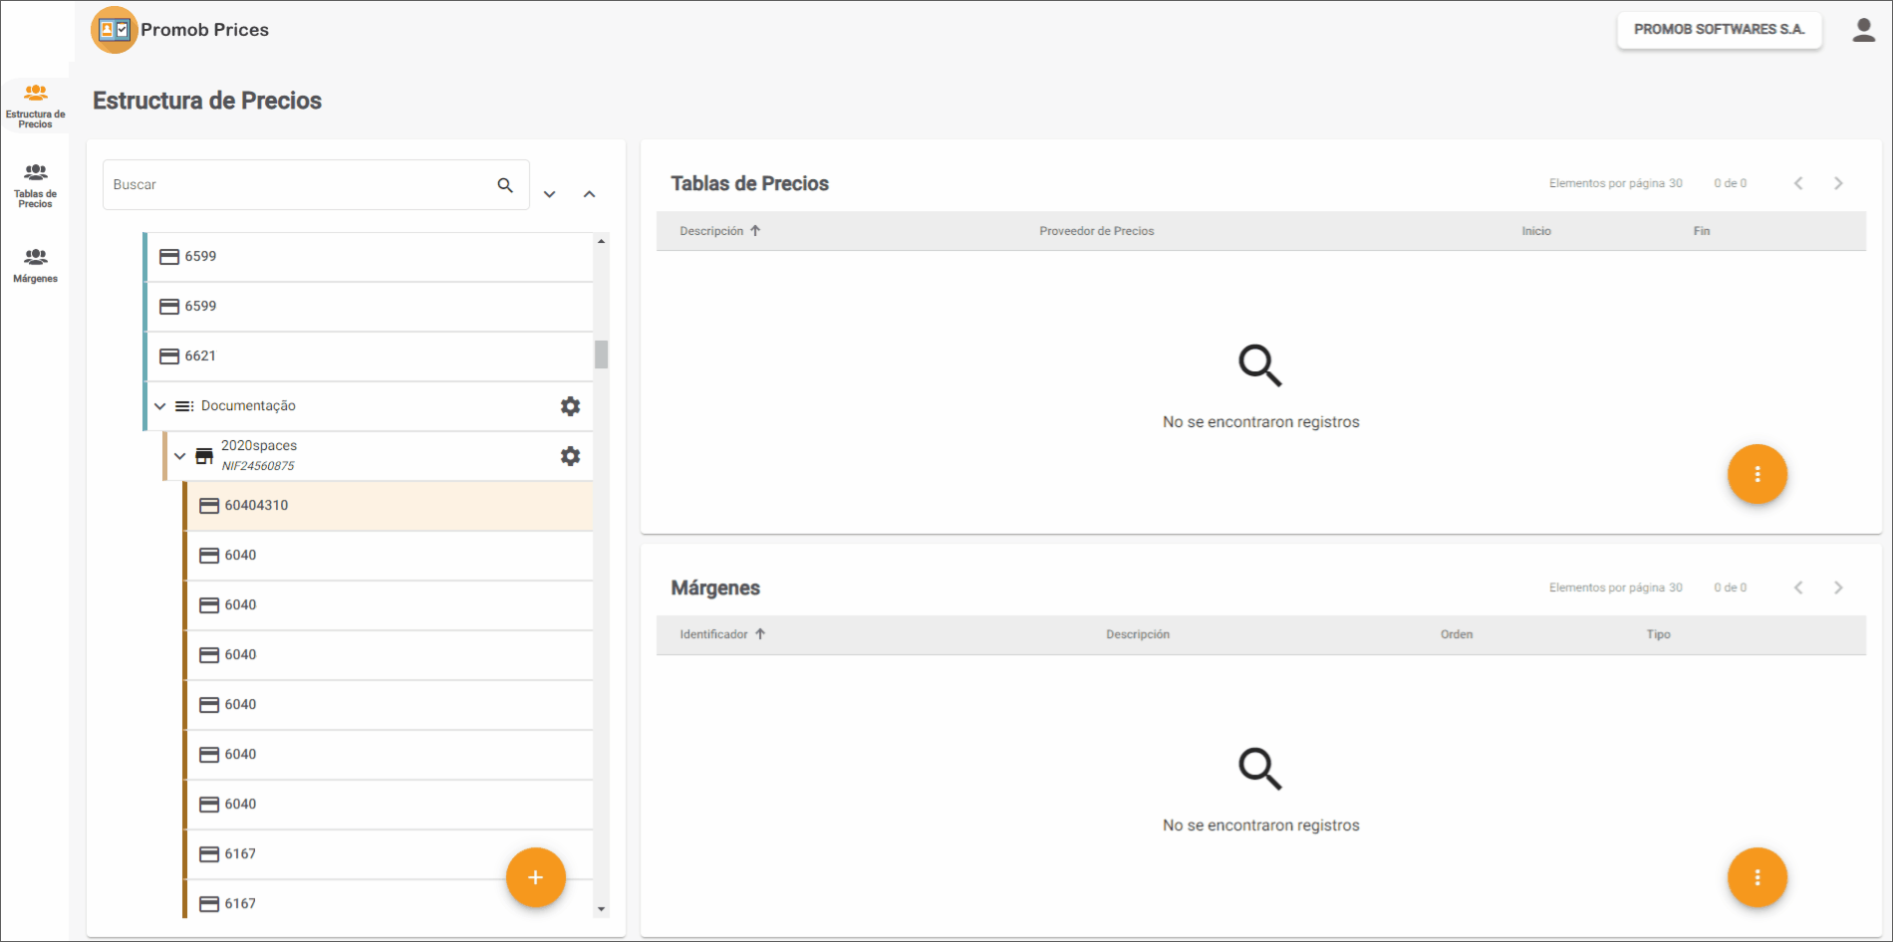
Task: Sort Tablas de Precios by Descripción
Action: click(719, 231)
